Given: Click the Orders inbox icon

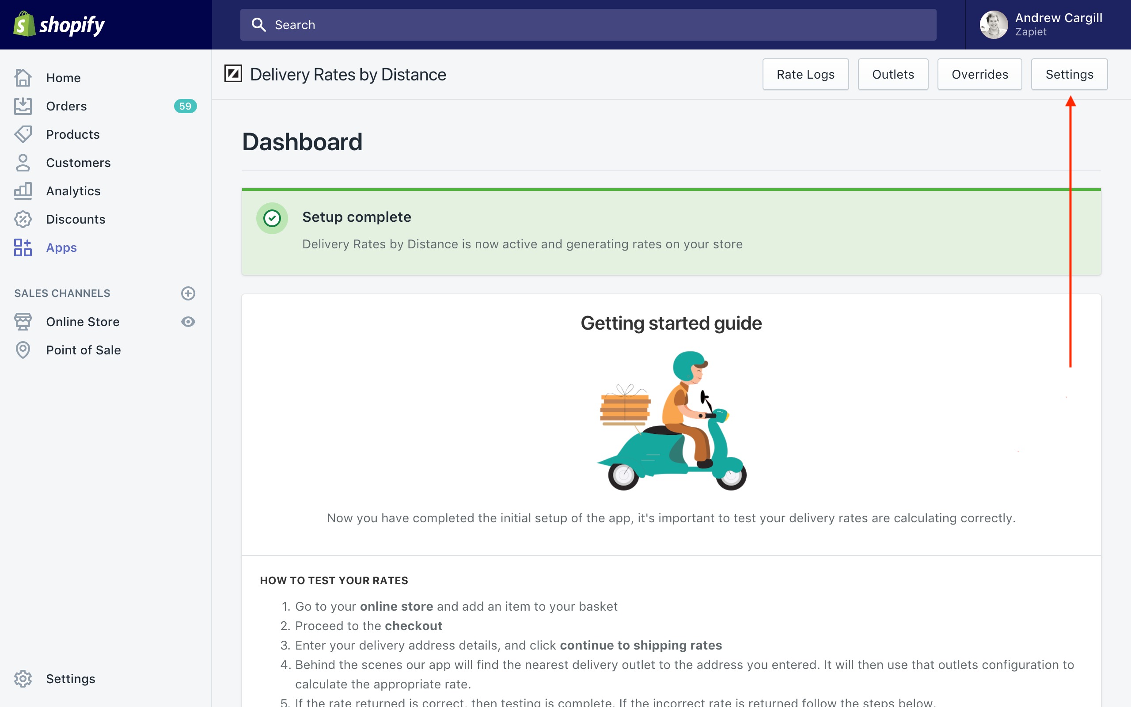Looking at the screenshot, I should coord(23,106).
